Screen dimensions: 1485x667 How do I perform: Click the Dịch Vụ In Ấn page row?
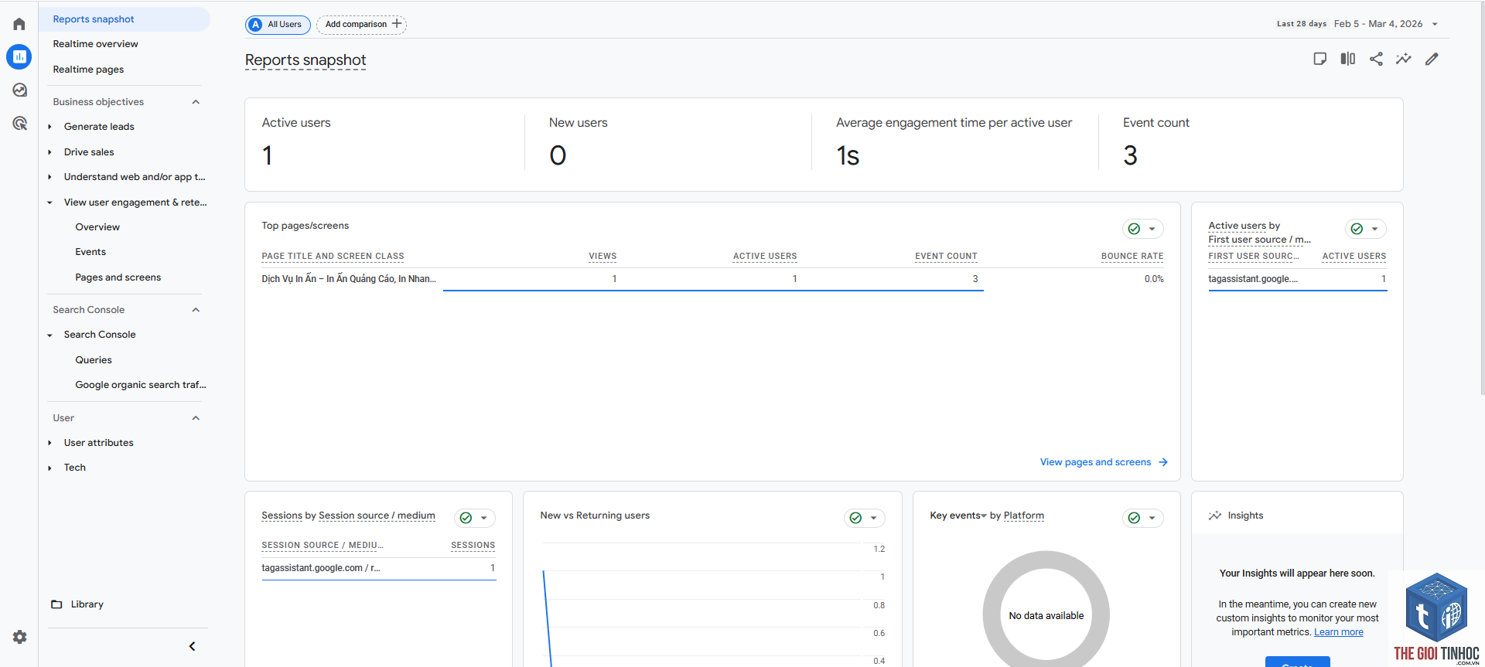pyautogui.click(x=712, y=279)
